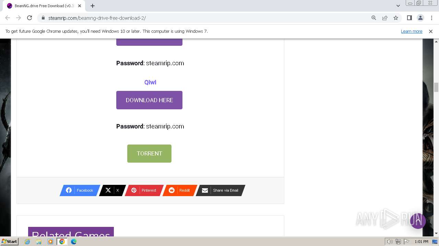The image size is (439, 246).
Task: Share the page on Facebook
Action: (80, 190)
